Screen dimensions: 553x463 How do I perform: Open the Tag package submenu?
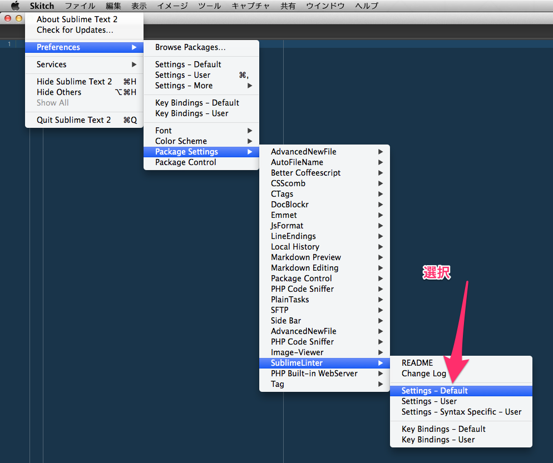(x=324, y=385)
